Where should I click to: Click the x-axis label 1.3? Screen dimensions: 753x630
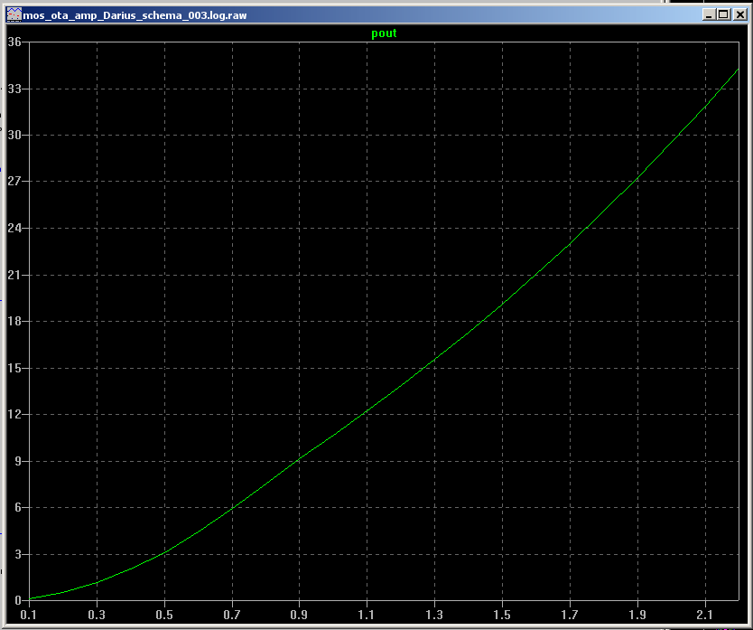click(434, 615)
